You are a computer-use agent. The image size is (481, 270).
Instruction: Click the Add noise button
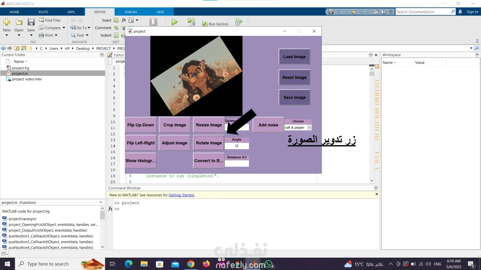tap(268, 125)
